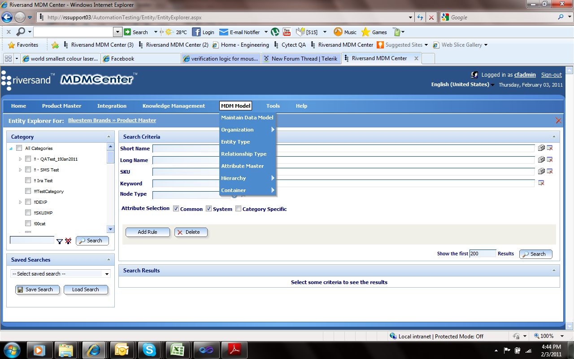Viewport: 574px width, 359px height.
Task: Choose Relationship Type from the menu
Action: (248, 154)
